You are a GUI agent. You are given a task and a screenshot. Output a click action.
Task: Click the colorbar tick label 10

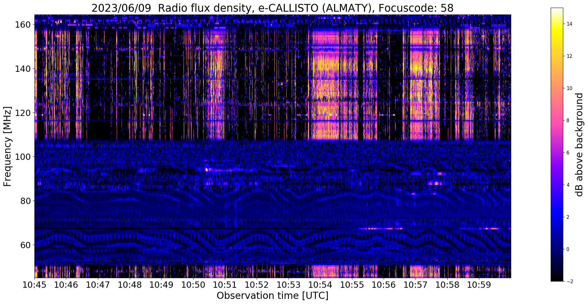[x=570, y=88]
